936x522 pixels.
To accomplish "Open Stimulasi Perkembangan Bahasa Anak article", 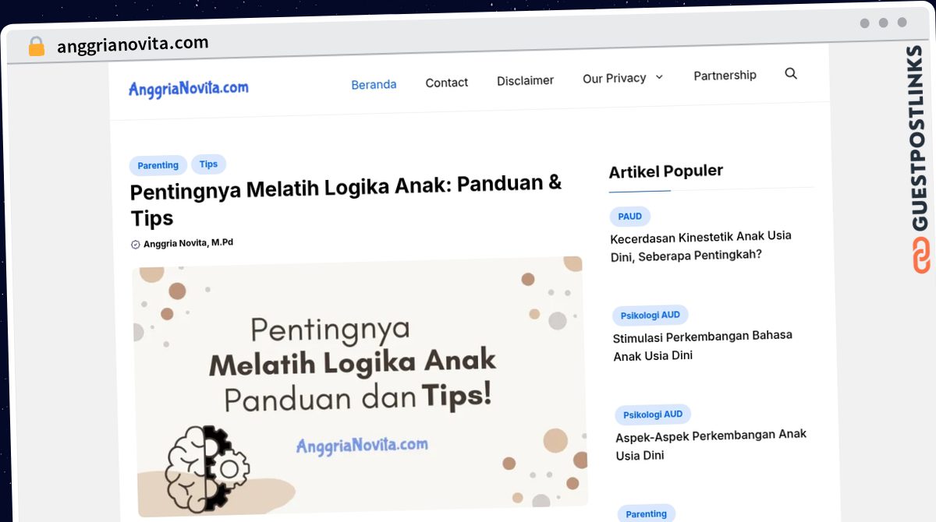I will pyautogui.click(x=703, y=345).
